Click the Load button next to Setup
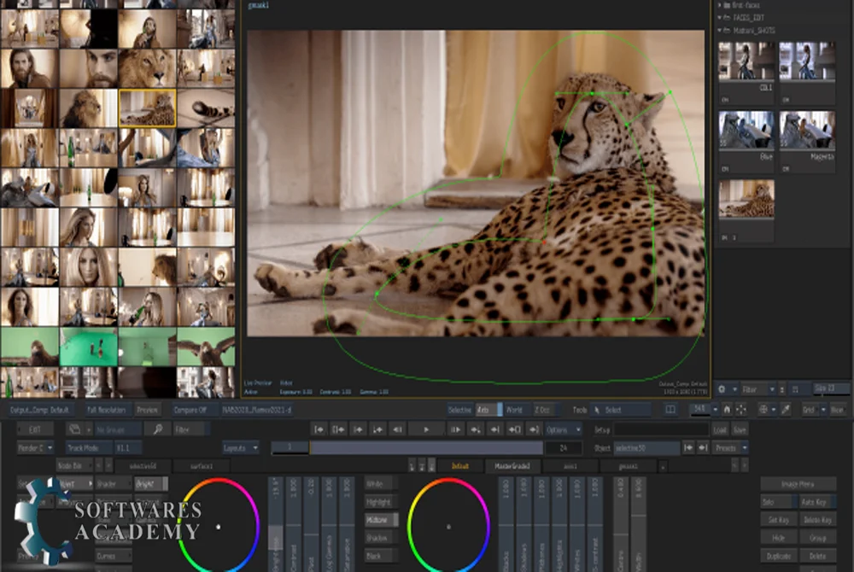The height and width of the screenshot is (572, 854). 720,429
